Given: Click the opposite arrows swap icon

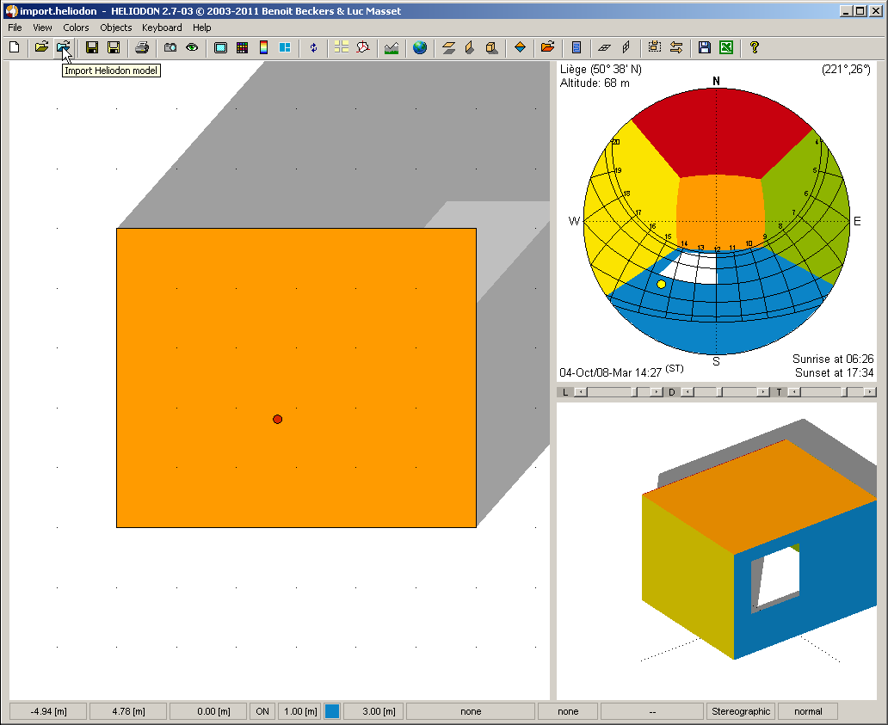Looking at the screenshot, I should point(676,47).
